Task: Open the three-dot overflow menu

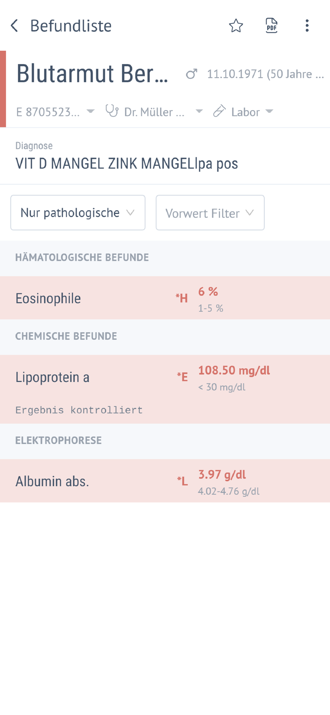Action: click(x=307, y=26)
